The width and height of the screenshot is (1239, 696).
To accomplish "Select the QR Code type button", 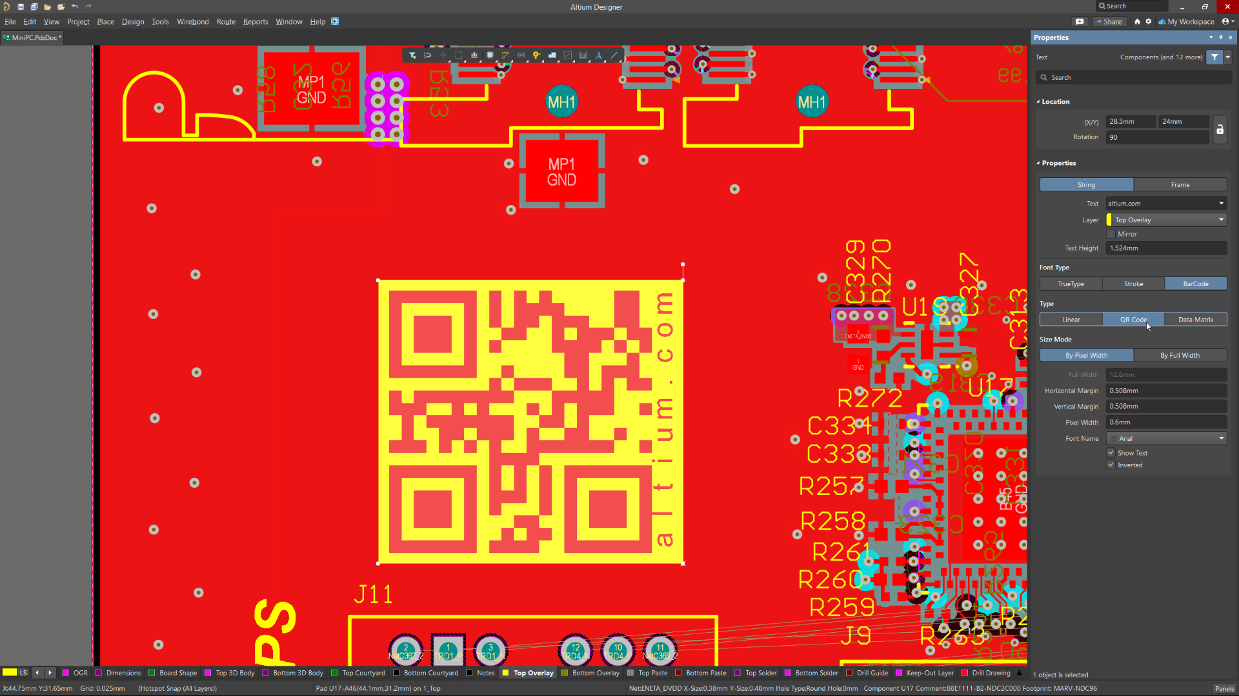I will [1133, 320].
